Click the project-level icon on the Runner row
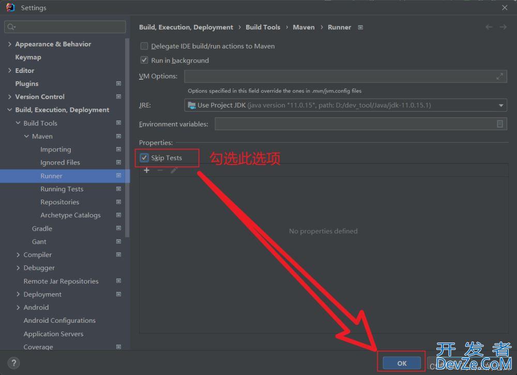The width and height of the screenshot is (517, 375). (119, 175)
